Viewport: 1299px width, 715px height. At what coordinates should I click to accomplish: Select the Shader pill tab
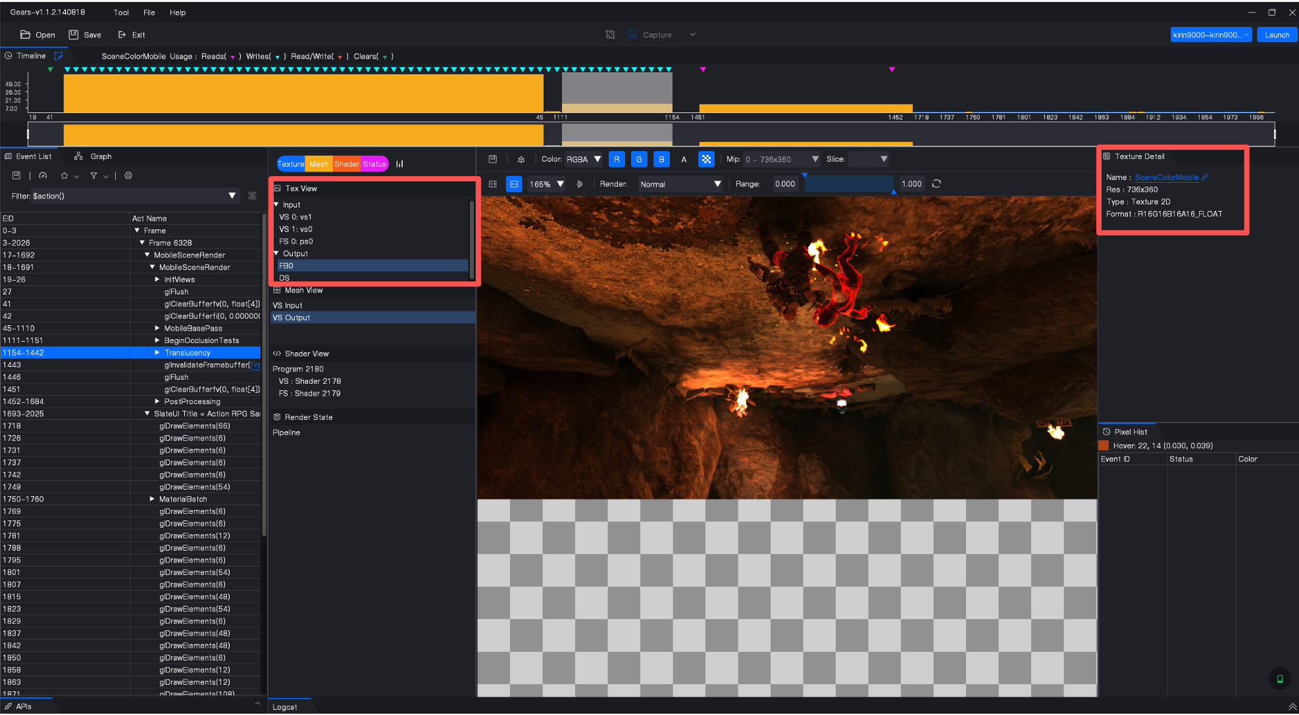[x=346, y=164]
